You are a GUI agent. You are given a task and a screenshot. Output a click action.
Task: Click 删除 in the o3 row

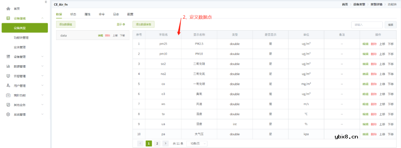point(374,94)
